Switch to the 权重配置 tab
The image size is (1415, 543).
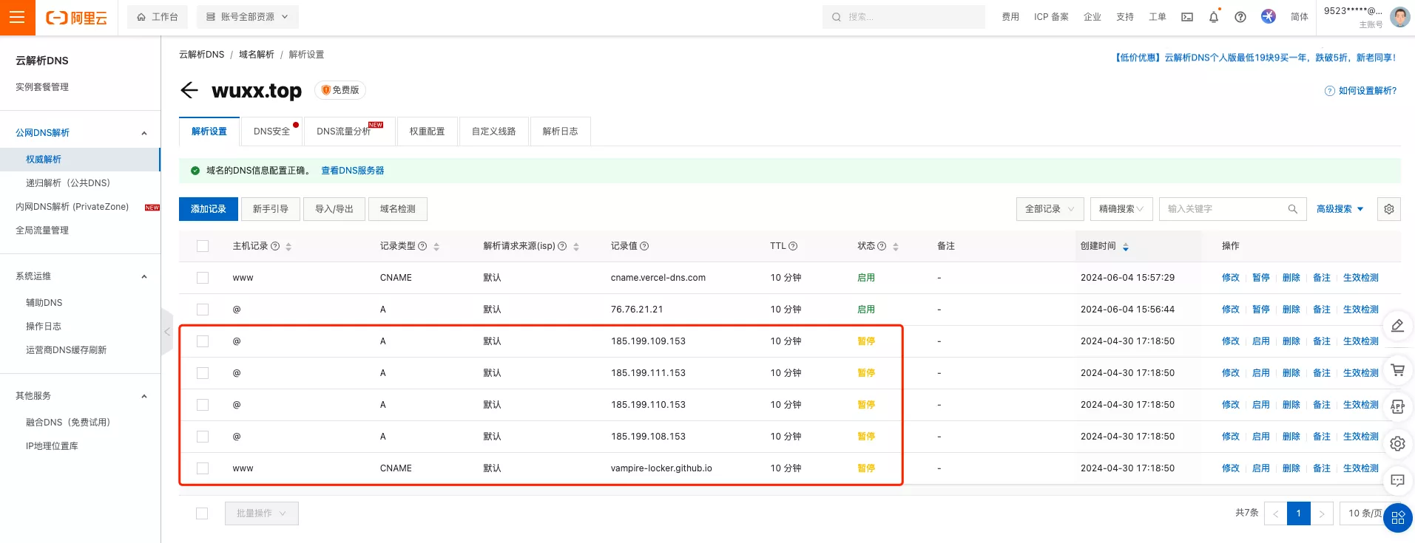click(428, 132)
